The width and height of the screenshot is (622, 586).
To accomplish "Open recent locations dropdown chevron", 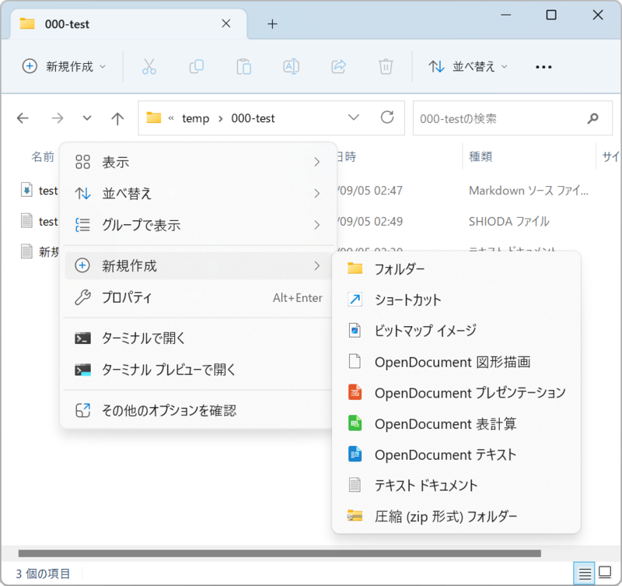I will tap(87, 118).
